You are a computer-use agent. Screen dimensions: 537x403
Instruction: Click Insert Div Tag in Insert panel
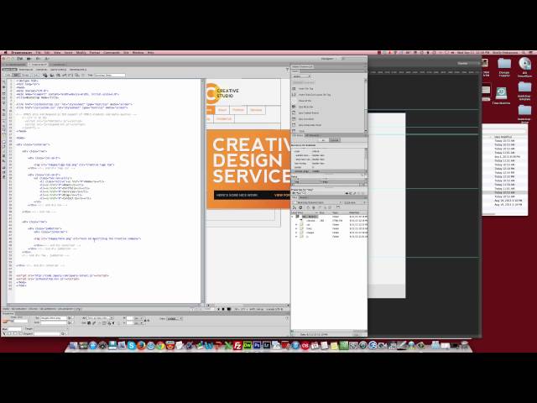point(305,89)
